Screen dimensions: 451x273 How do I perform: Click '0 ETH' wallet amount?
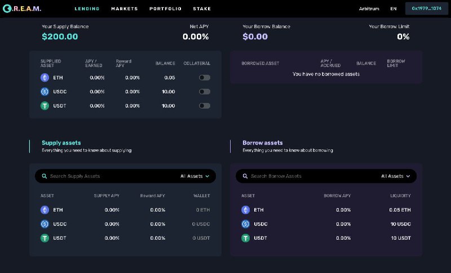[203, 210]
